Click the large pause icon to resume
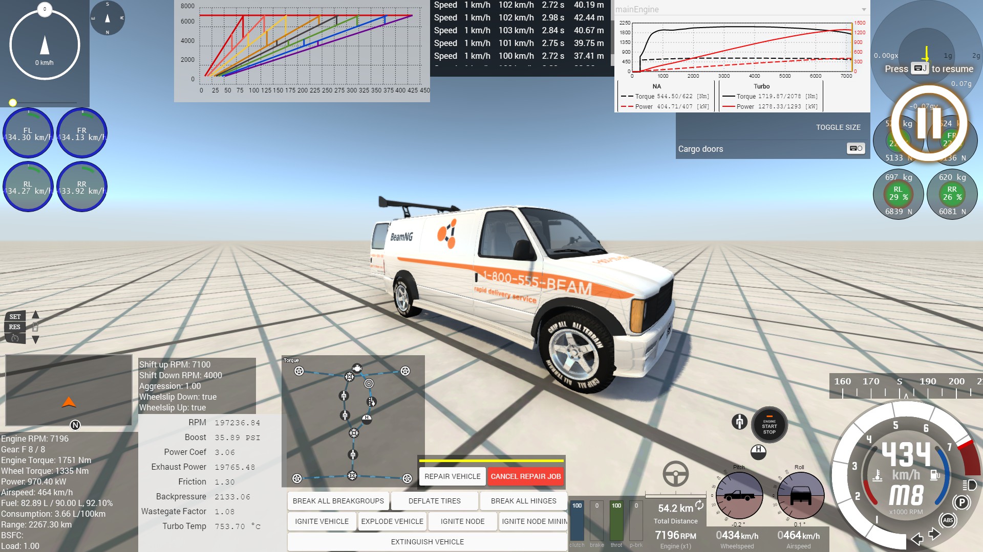983x552 pixels. tap(929, 123)
